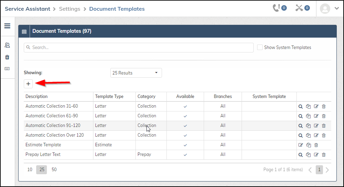Preview the Automatic Collection 31-60 template
The height and width of the screenshot is (187, 344).
(301, 106)
